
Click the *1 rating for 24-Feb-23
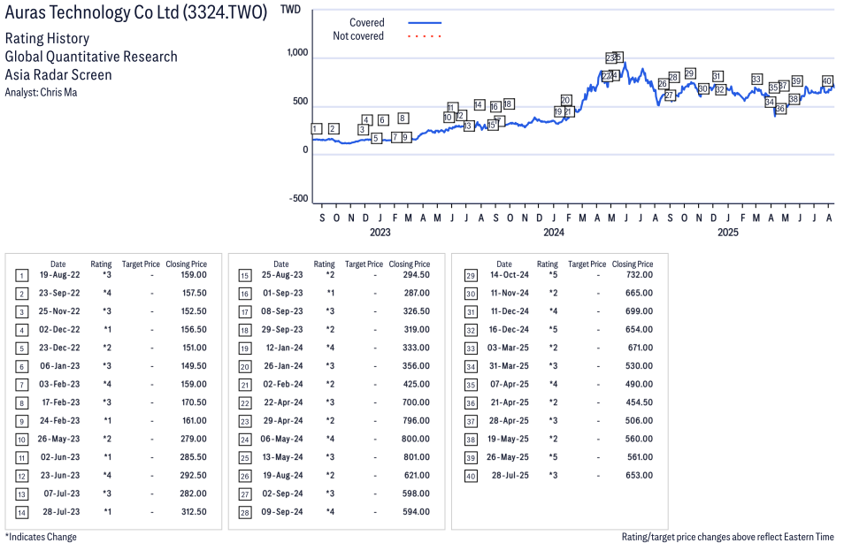pyautogui.click(x=108, y=421)
